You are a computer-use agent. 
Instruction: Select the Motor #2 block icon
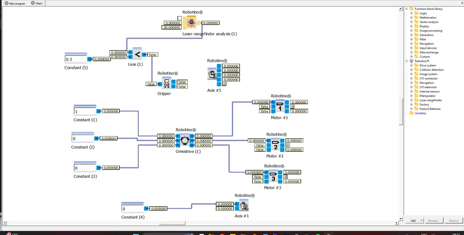[275, 145]
